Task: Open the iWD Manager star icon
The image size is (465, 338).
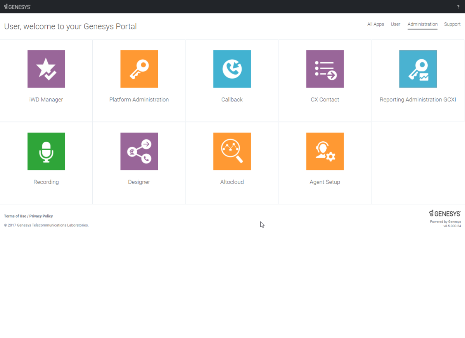Action: coord(46,69)
